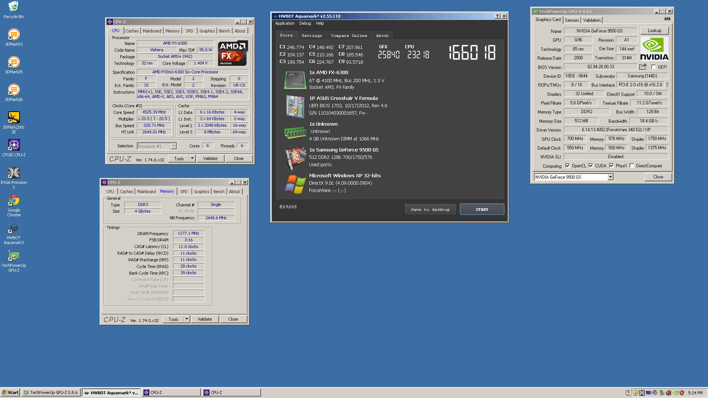Open the Recycle Bin desktop icon
The image size is (708, 398).
click(14, 10)
